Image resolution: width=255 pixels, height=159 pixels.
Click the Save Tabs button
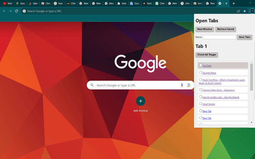(244, 37)
